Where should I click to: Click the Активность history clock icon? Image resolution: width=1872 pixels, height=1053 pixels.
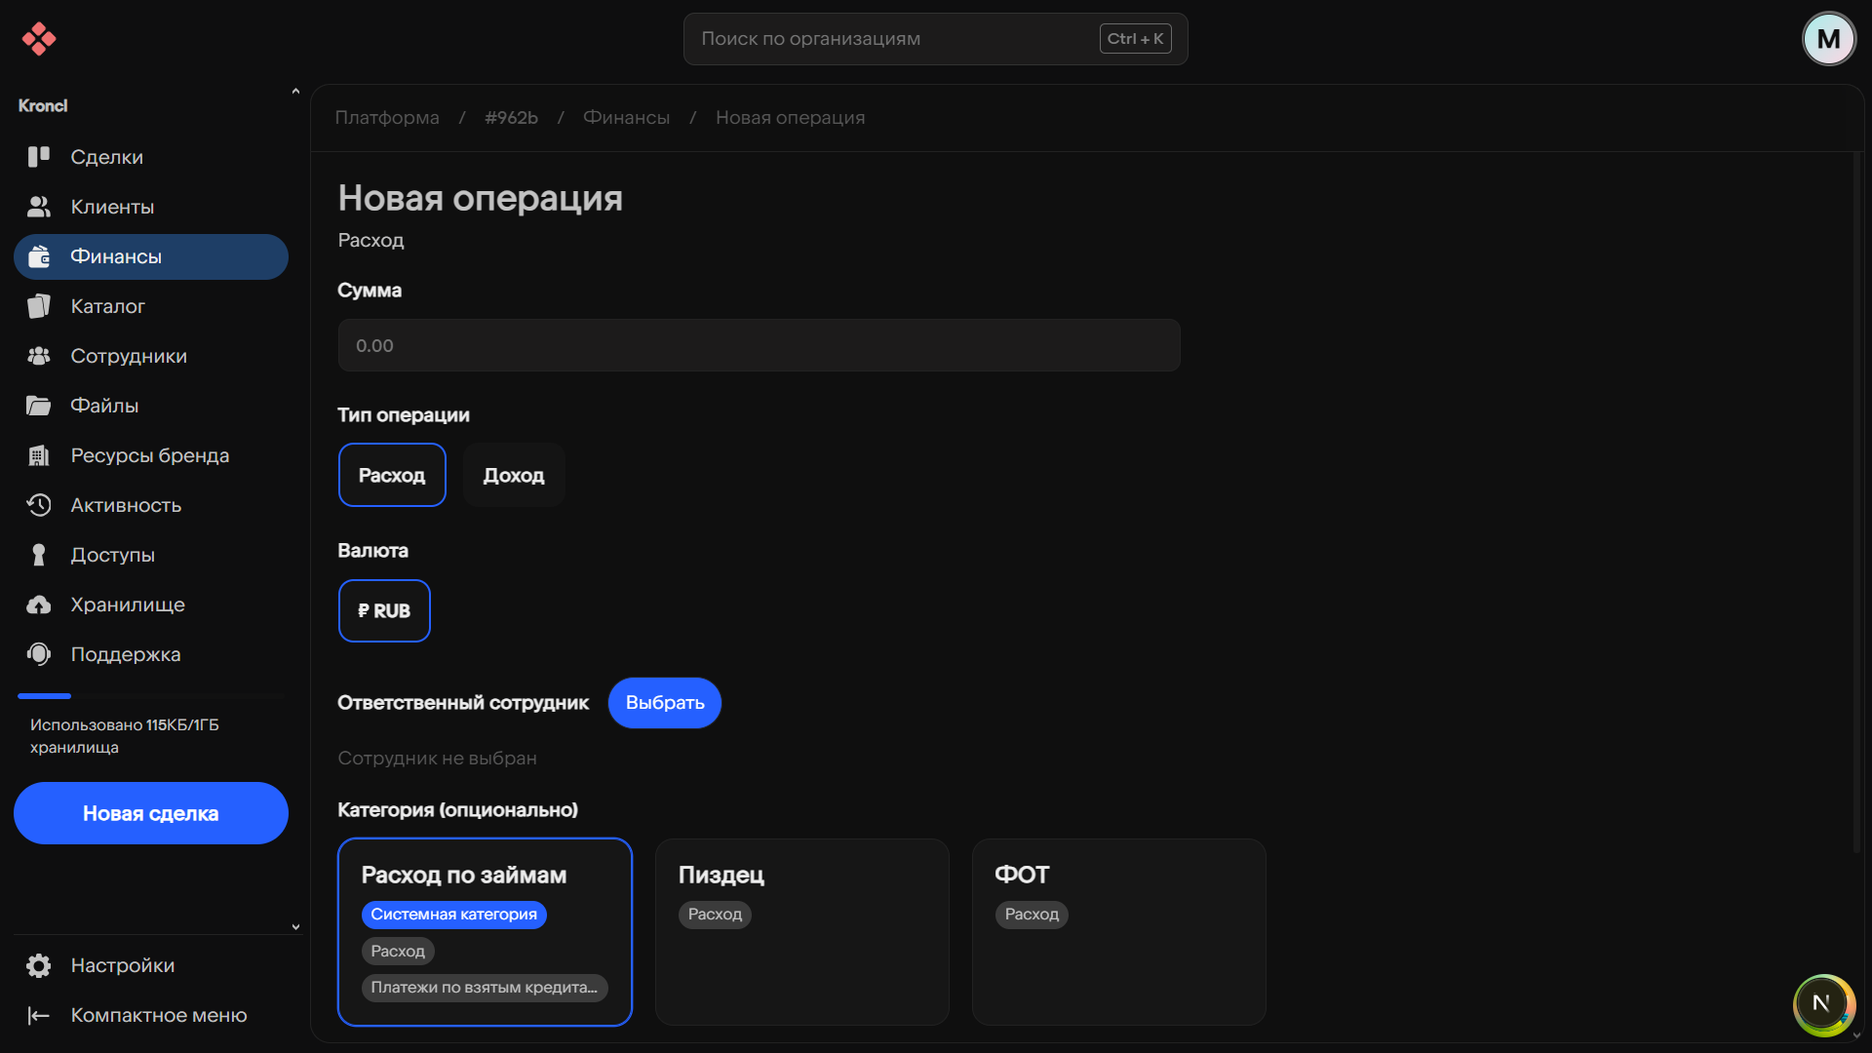coord(39,505)
